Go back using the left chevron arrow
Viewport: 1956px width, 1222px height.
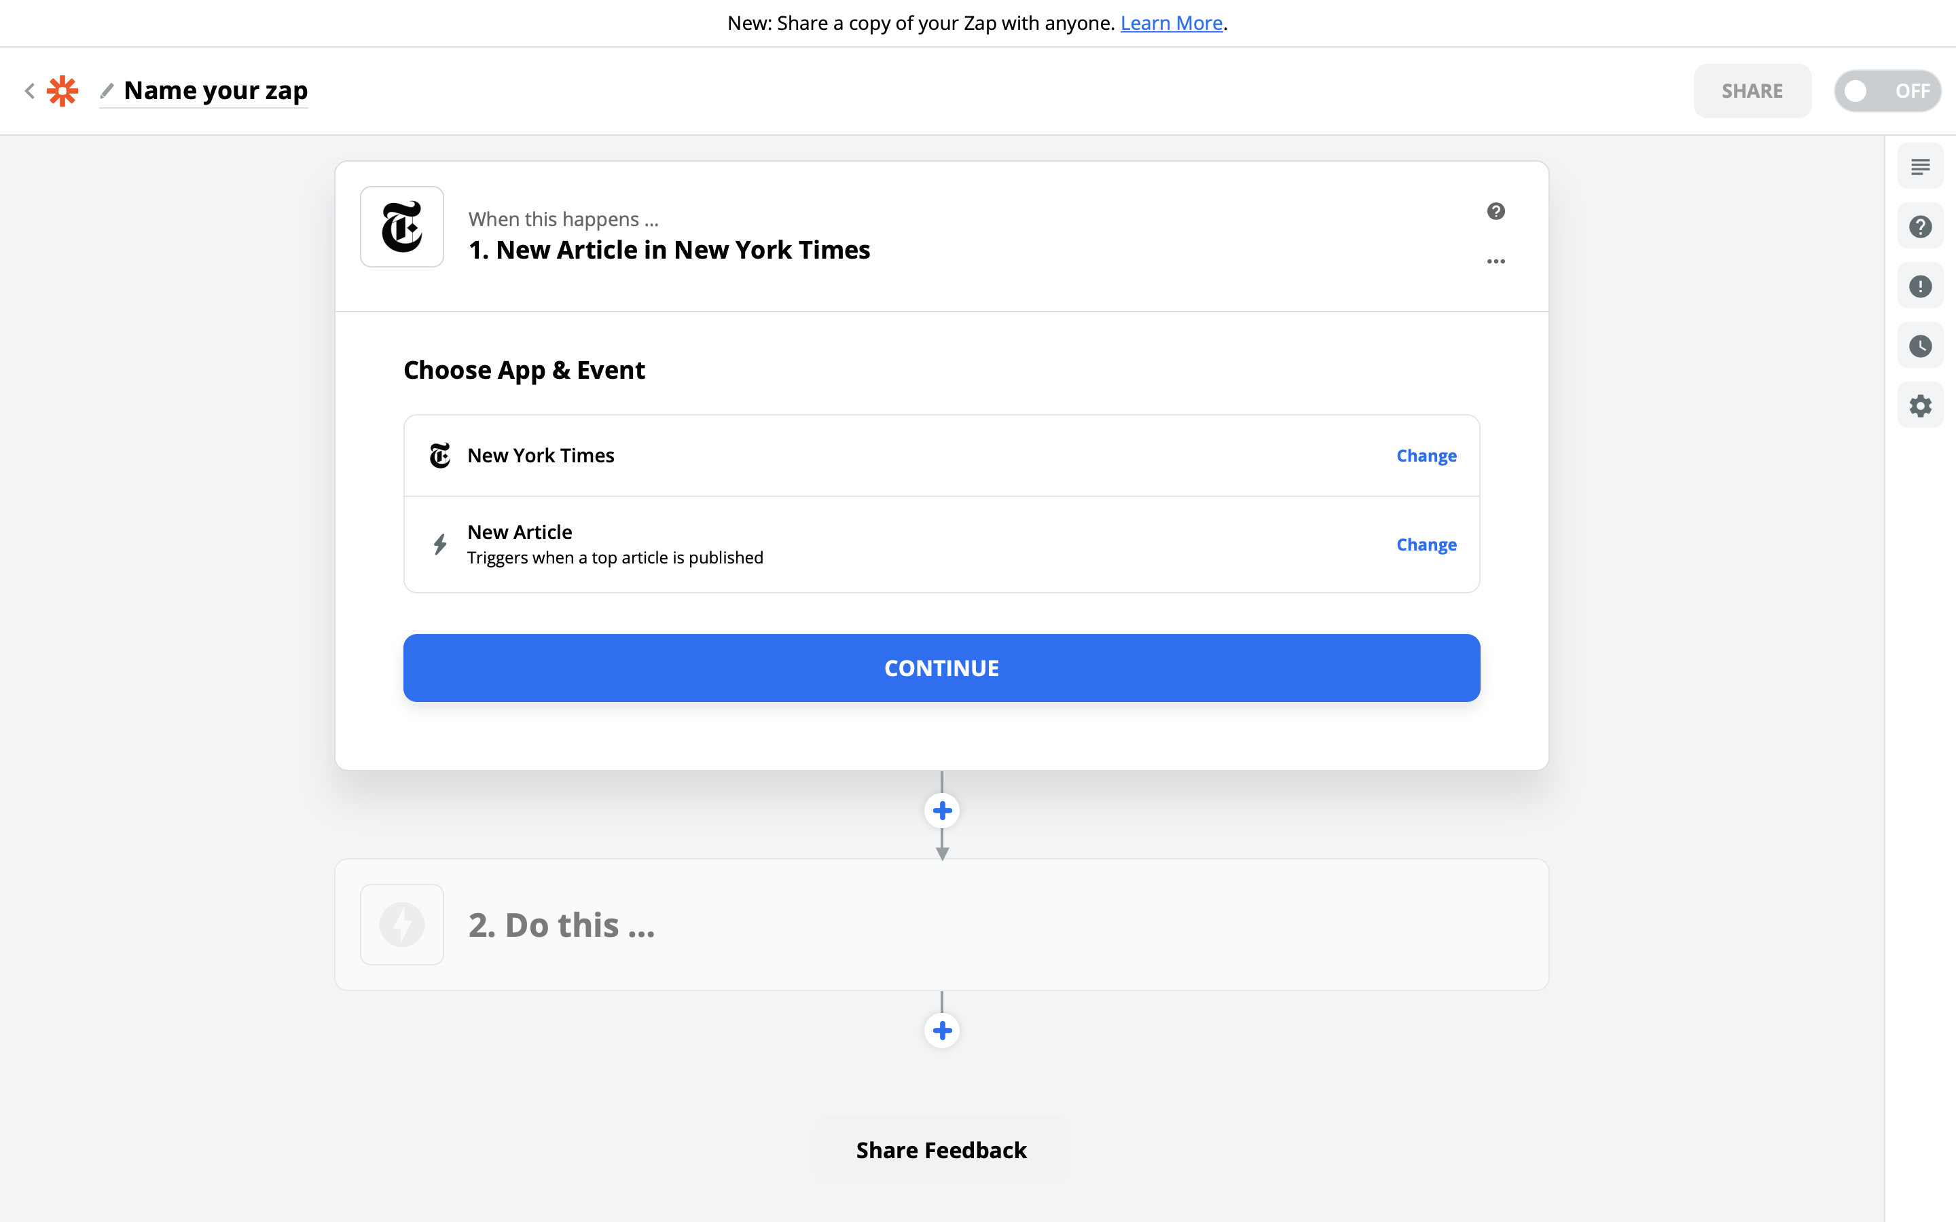30,90
